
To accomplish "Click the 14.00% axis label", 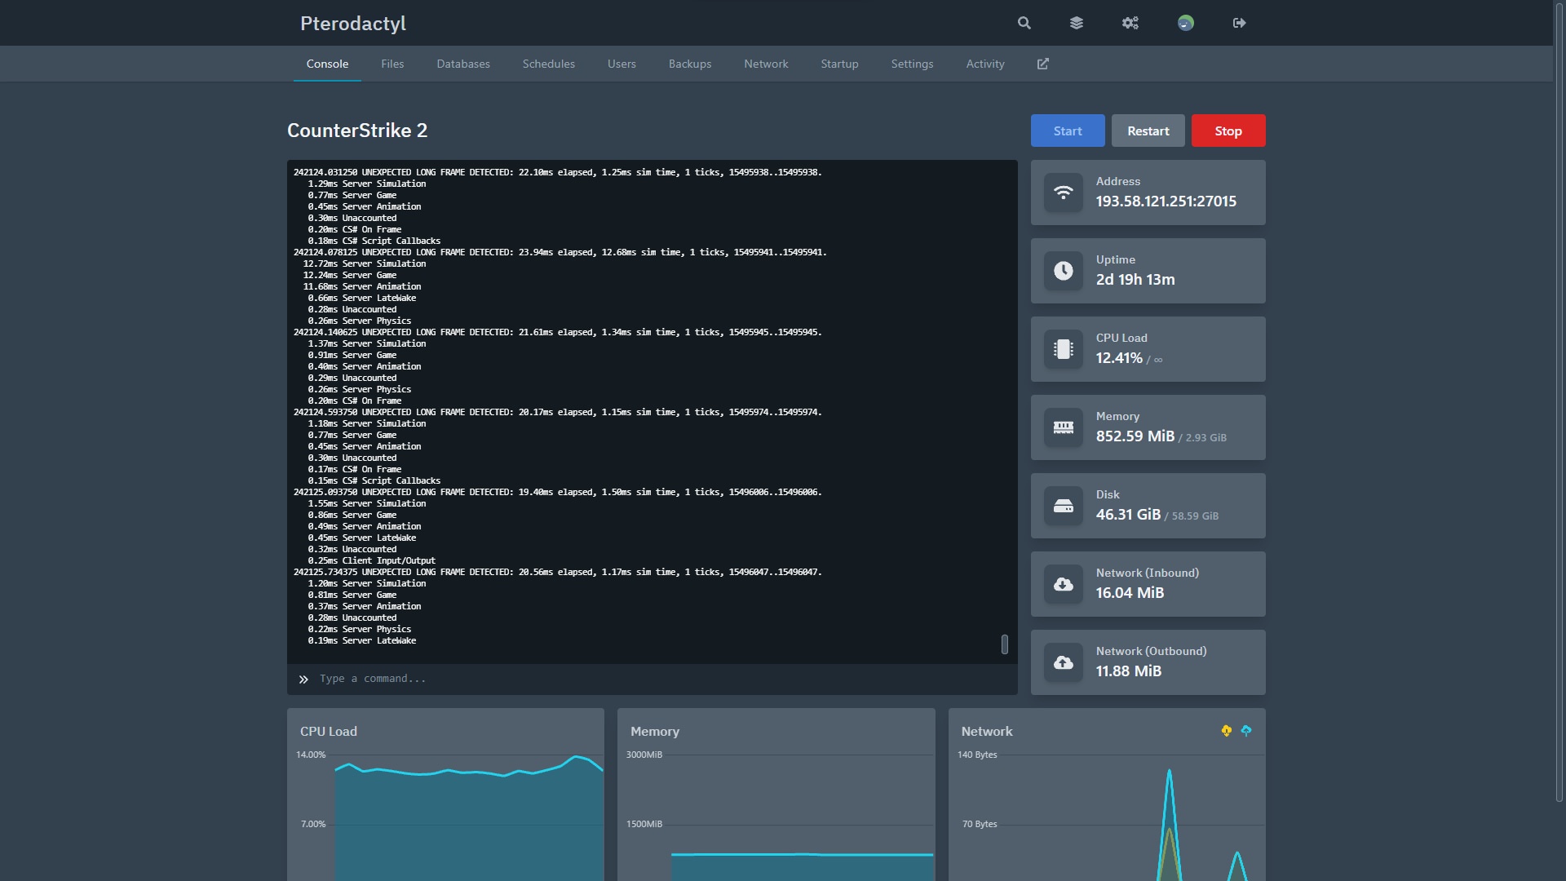I will [x=311, y=755].
